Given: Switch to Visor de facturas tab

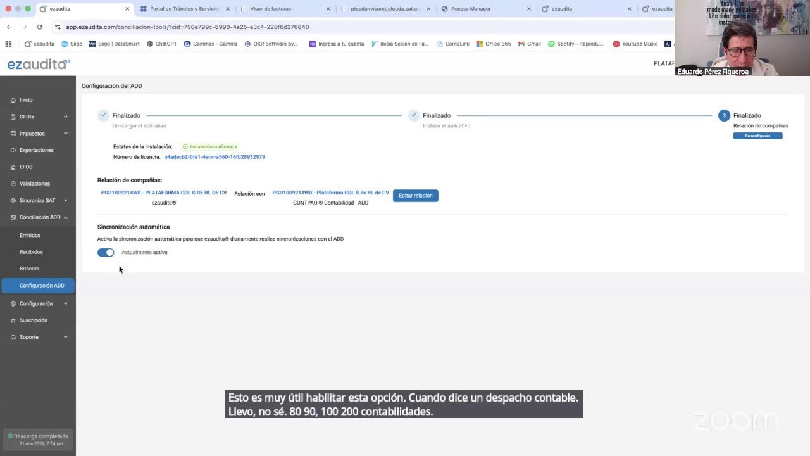Looking at the screenshot, I should pos(285,9).
